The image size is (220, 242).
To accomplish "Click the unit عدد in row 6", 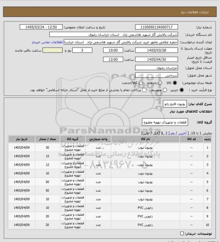I will pyautogui.click(x=98, y=191).
